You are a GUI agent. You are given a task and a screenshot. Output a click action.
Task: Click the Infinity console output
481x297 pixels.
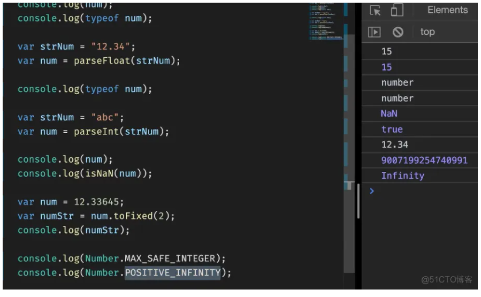[x=403, y=176]
